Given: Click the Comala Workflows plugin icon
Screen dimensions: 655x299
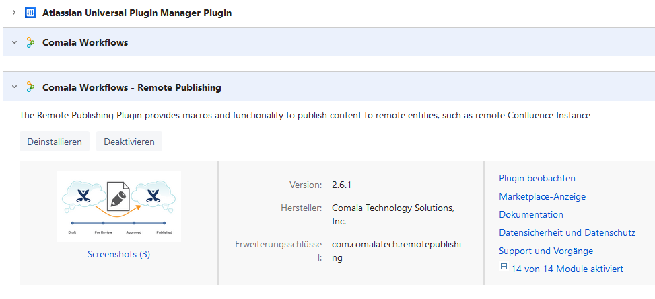Looking at the screenshot, I should click(30, 42).
